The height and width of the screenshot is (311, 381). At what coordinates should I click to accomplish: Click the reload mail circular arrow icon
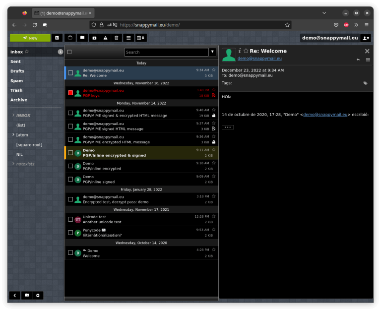click(x=70, y=38)
